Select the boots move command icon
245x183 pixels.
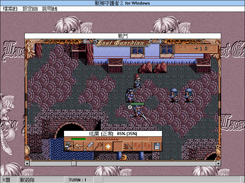point(69,146)
